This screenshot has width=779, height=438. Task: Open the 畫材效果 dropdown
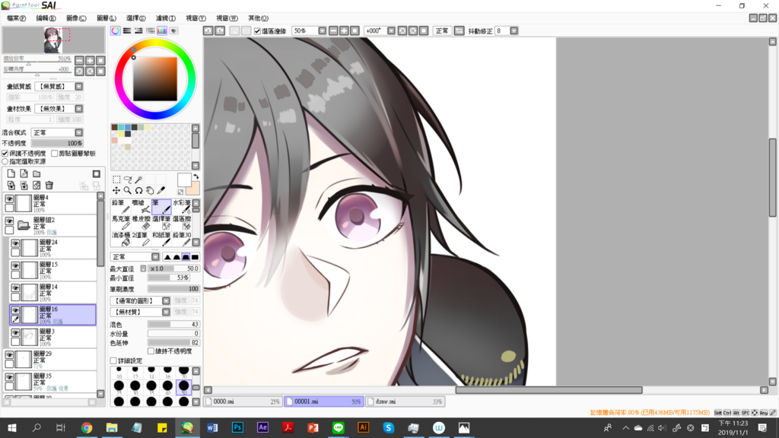(79, 109)
